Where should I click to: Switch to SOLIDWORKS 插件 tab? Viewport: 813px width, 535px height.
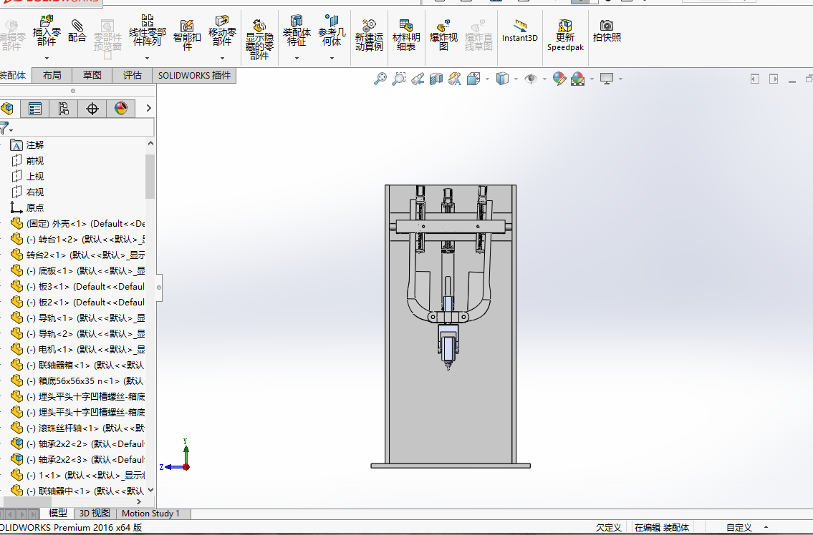pos(194,75)
